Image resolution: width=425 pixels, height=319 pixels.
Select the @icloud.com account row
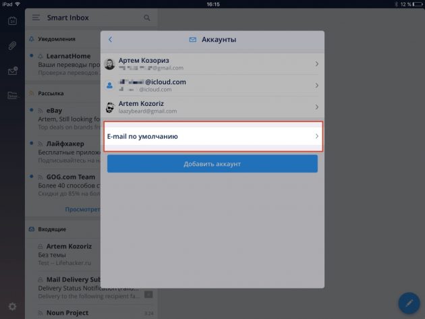click(x=213, y=86)
